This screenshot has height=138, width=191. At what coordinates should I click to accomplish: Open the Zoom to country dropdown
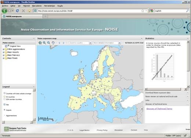[80, 43]
